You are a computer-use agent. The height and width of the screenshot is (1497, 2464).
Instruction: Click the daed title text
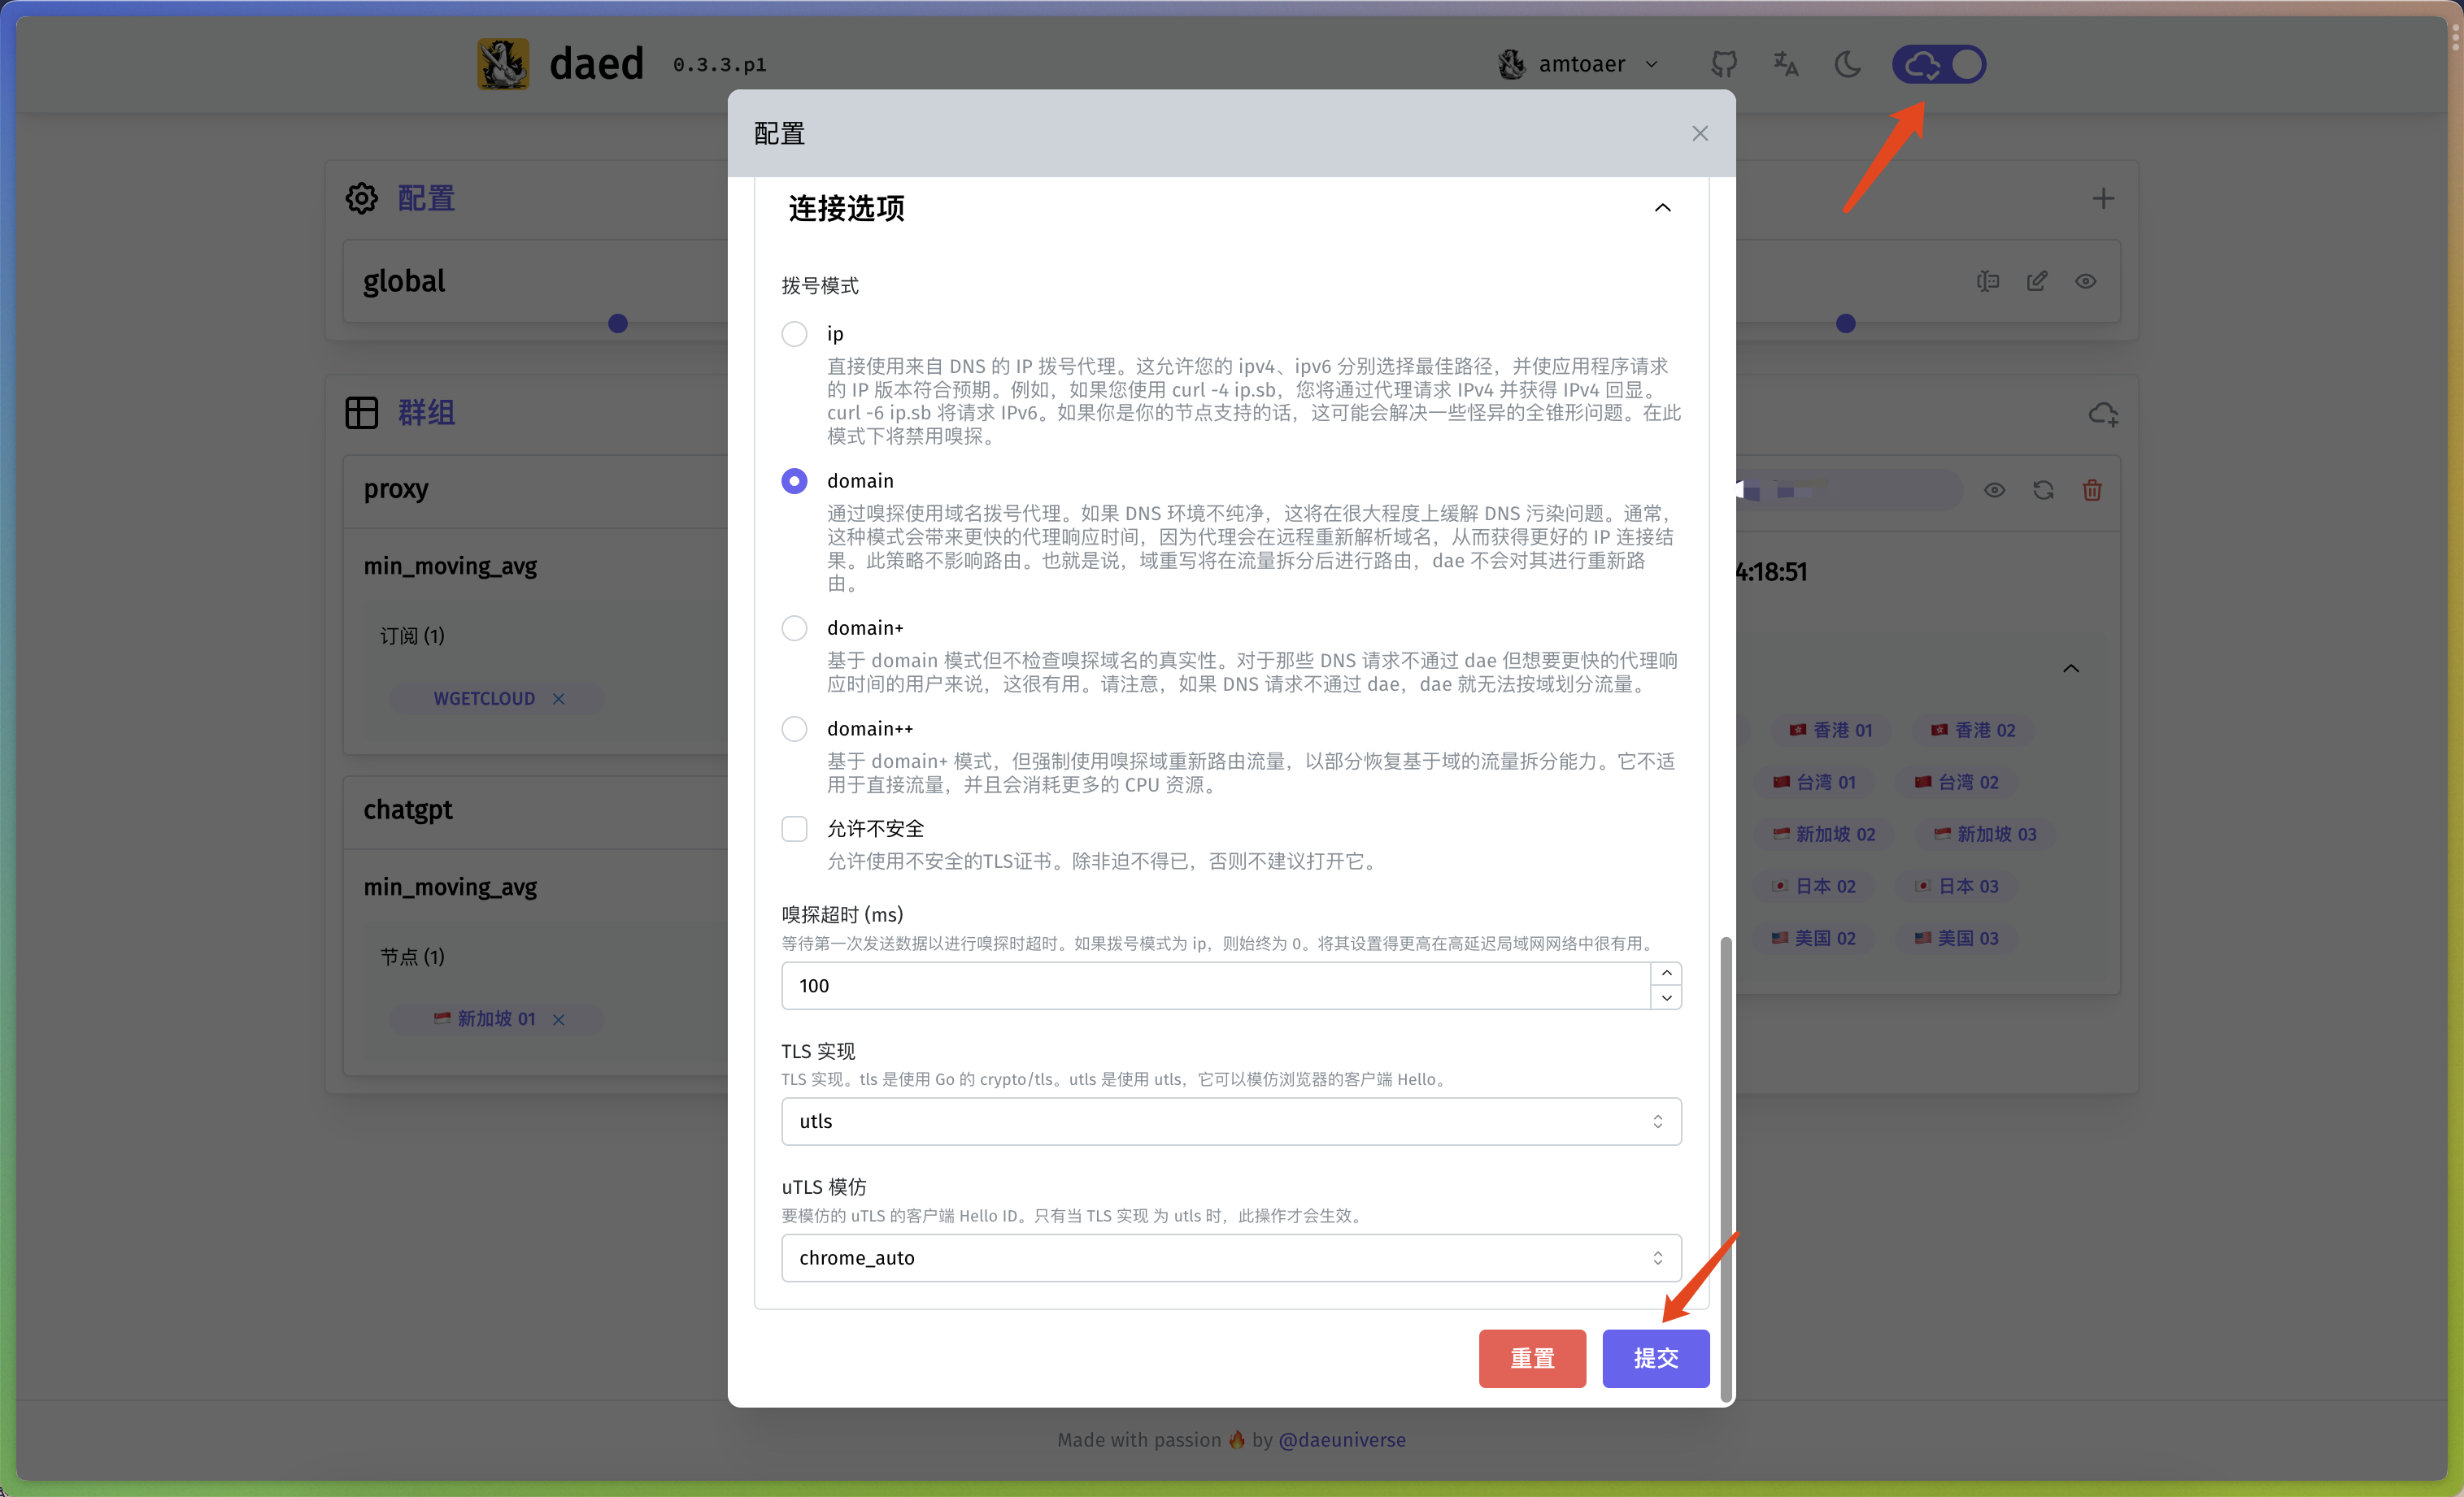pos(597,64)
